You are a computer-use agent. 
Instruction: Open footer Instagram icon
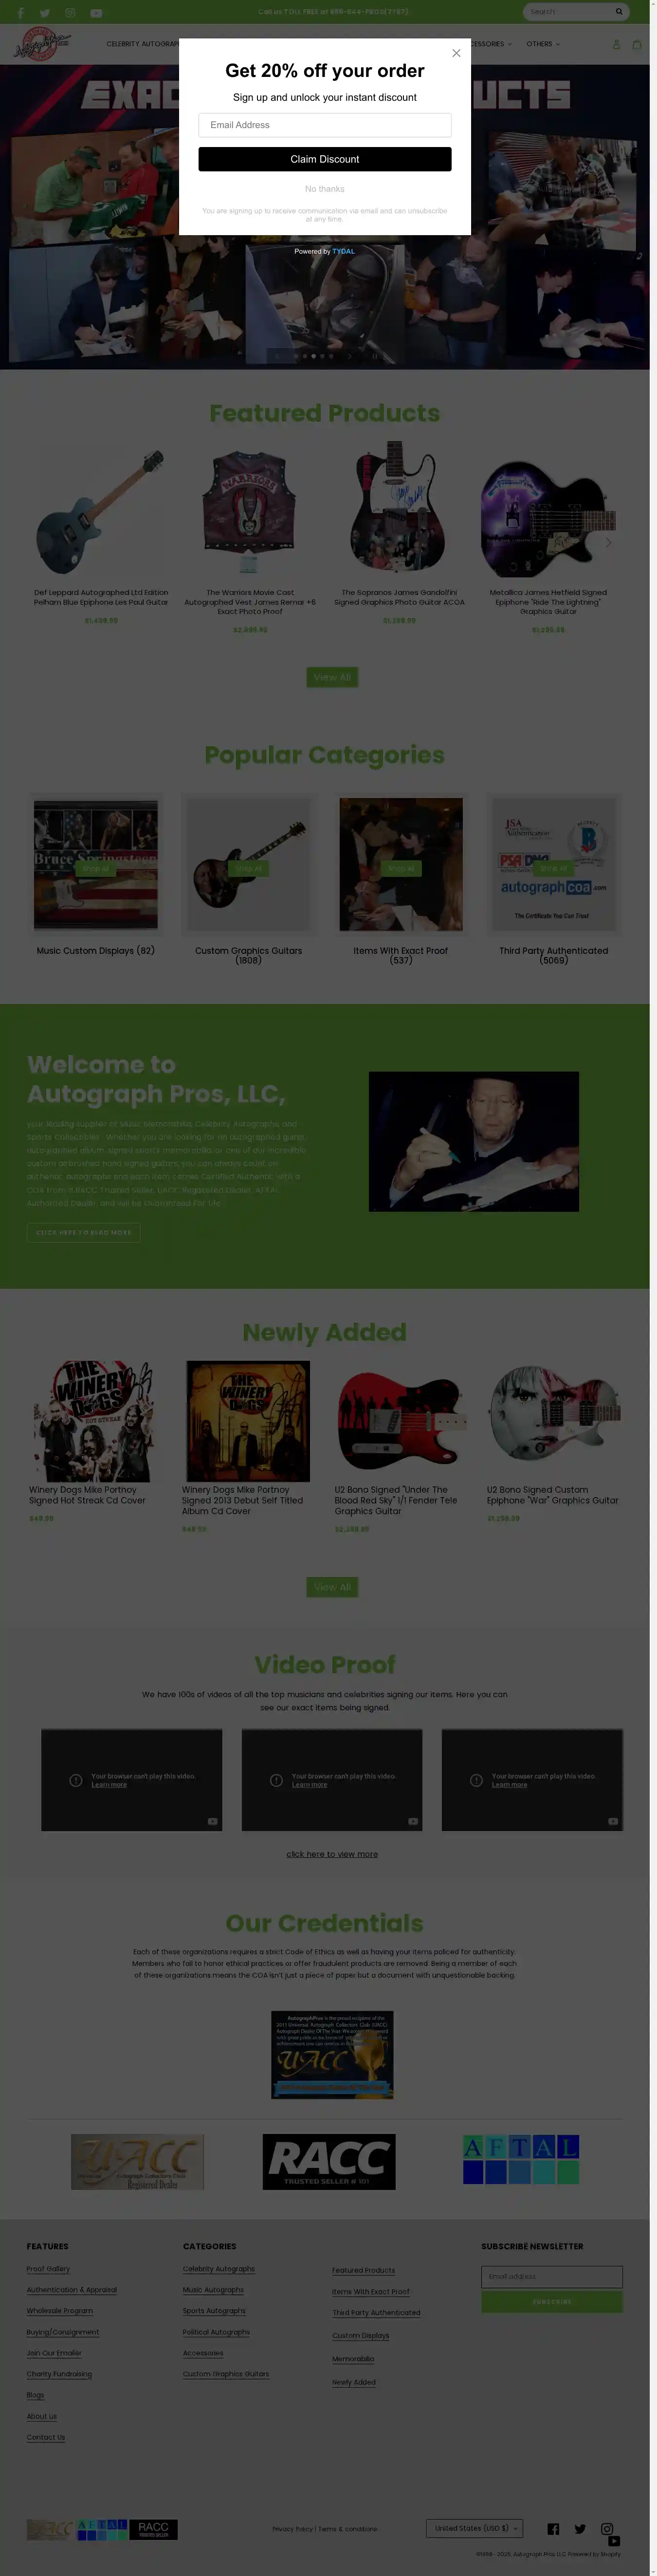607,2528
